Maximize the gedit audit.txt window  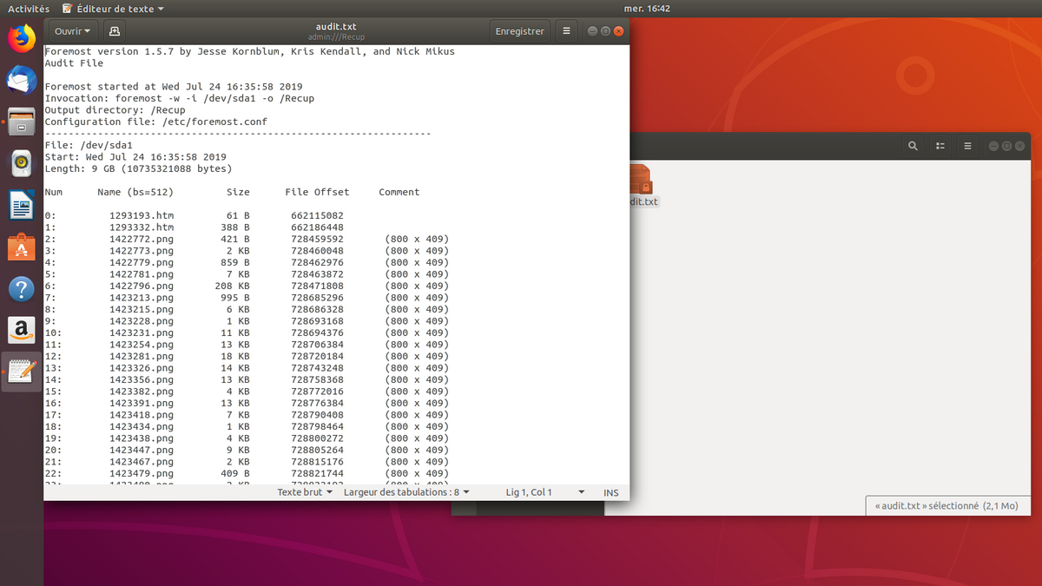pos(606,31)
